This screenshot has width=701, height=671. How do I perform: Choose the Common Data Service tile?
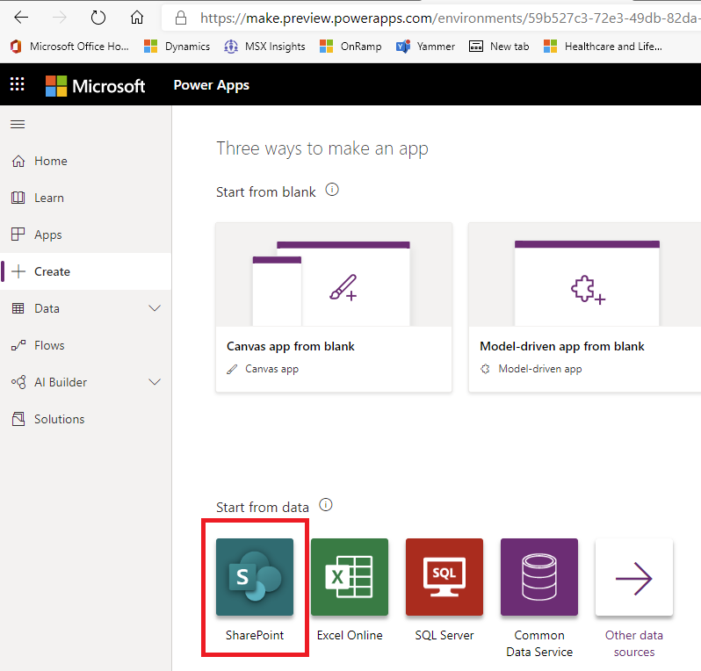click(539, 577)
